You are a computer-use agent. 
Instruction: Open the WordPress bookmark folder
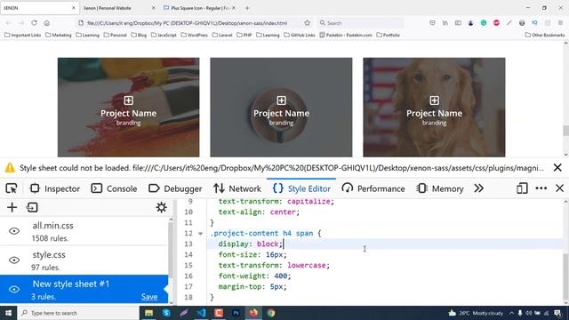[194, 36]
